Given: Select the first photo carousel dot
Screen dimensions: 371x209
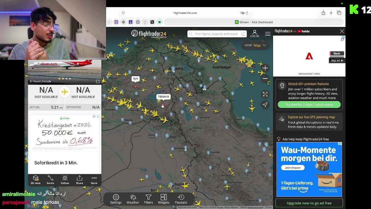Looking at the screenshot, I should coord(59,79).
